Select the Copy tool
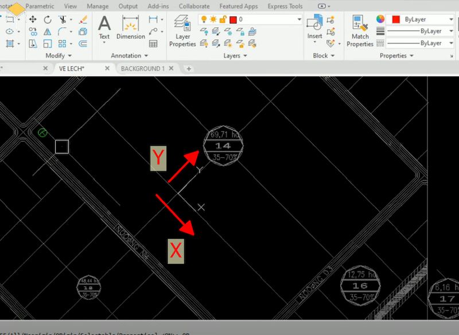Image resolution: width=459 pixels, height=335 pixels. (x=33, y=32)
